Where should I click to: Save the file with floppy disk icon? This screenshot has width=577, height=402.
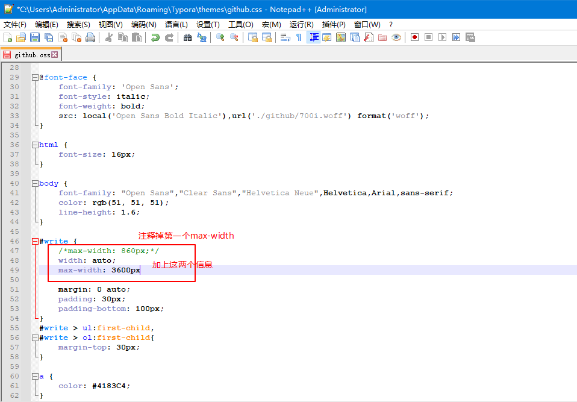(35, 37)
